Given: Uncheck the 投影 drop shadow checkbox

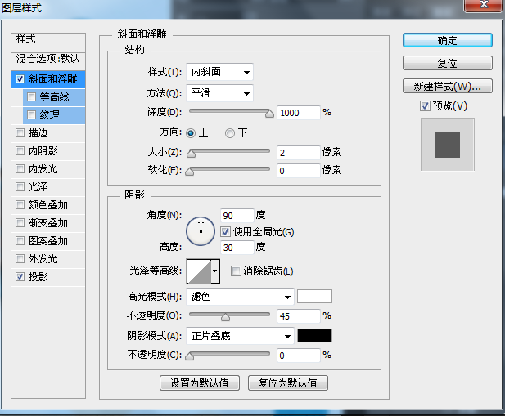Looking at the screenshot, I should 20,277.
